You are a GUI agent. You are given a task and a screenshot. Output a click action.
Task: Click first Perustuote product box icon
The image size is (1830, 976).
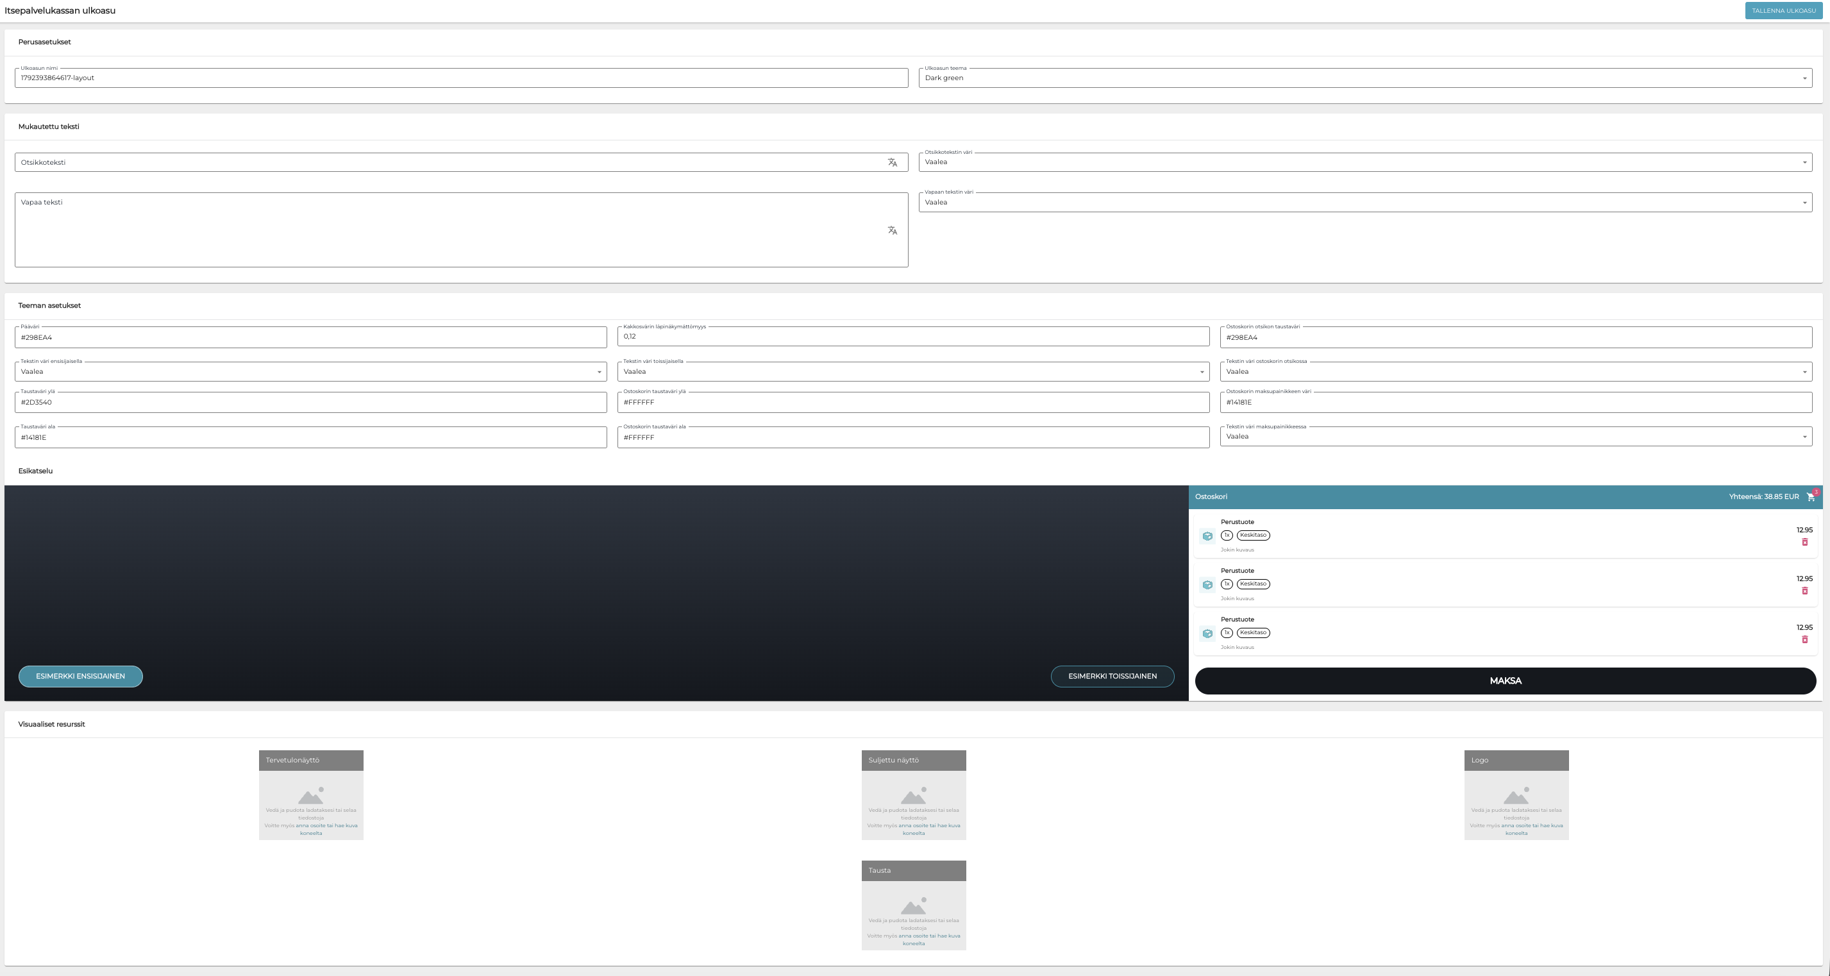pos(1207,536)
